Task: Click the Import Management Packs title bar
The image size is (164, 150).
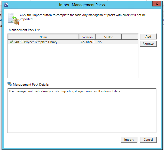Action: pos(82,5)
